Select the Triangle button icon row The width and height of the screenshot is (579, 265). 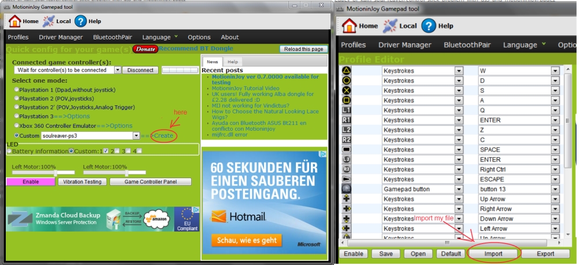click(346, 71)
